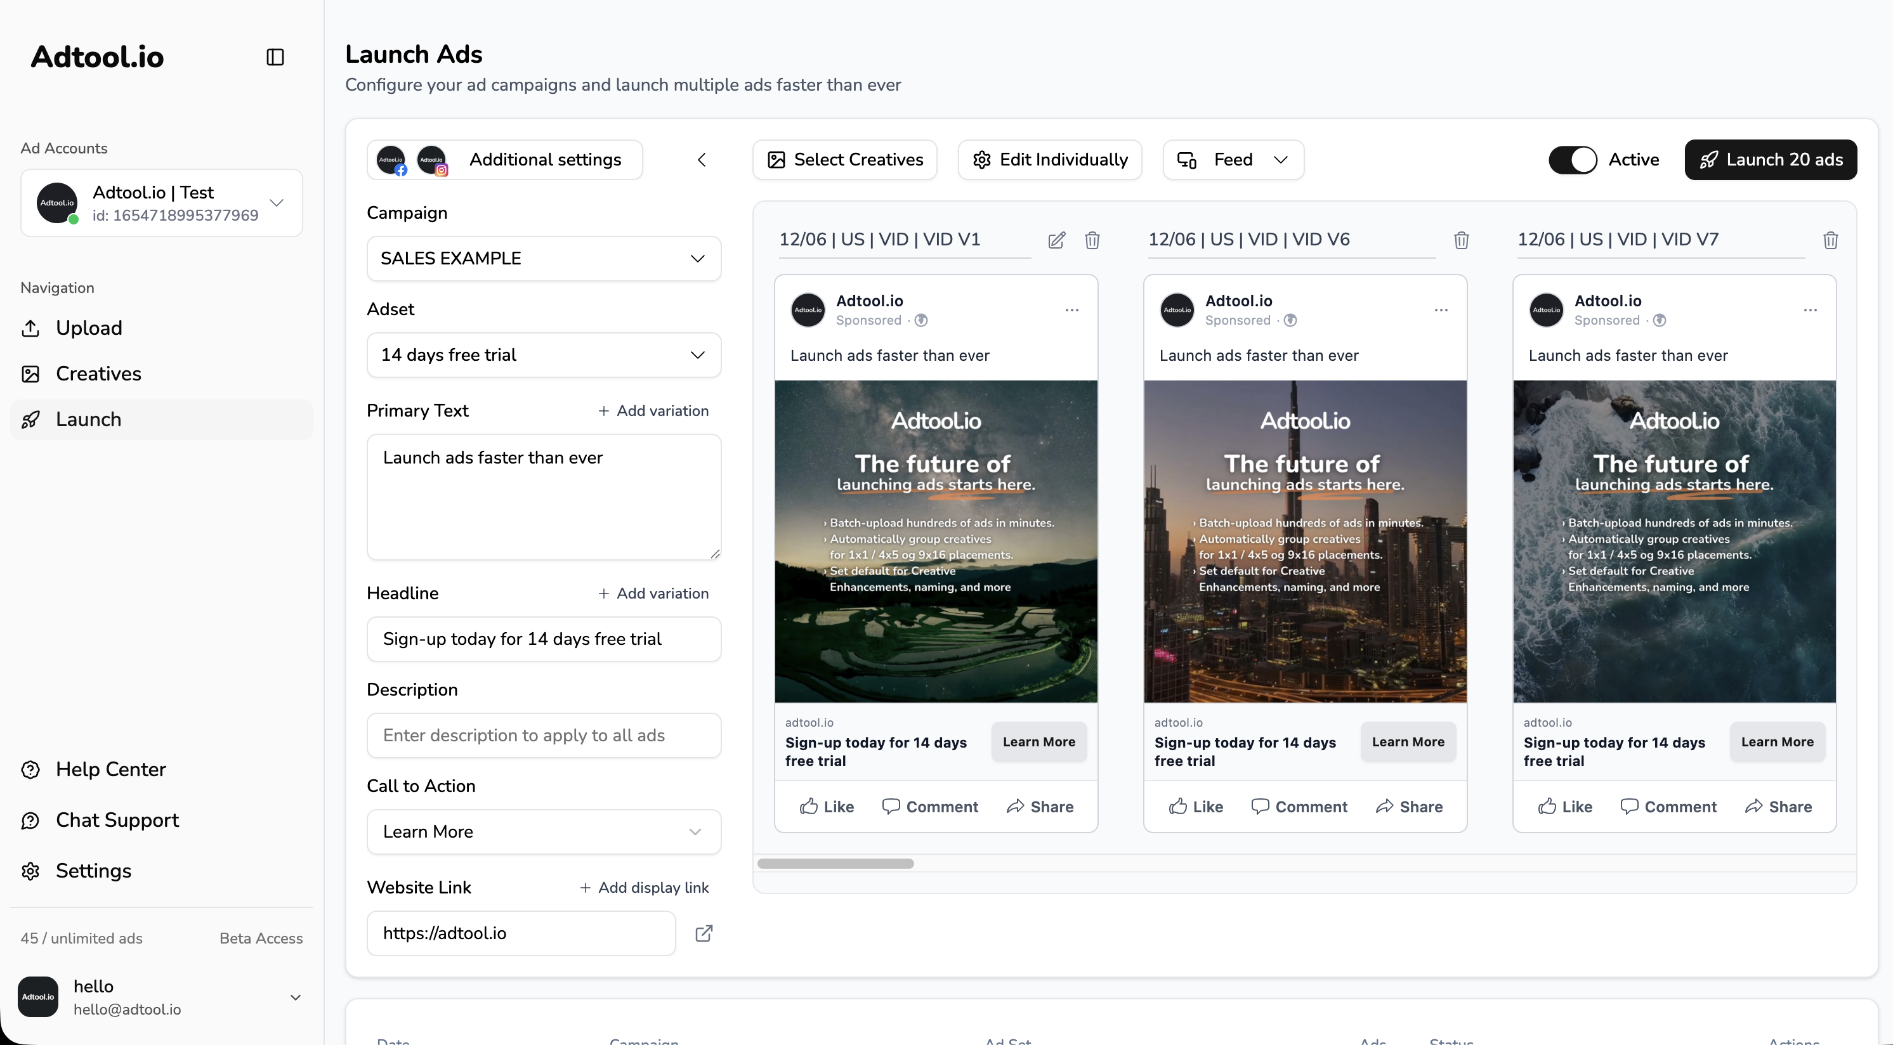
Task: Open the Feed placement dropdown
Action: [1233, 159]
